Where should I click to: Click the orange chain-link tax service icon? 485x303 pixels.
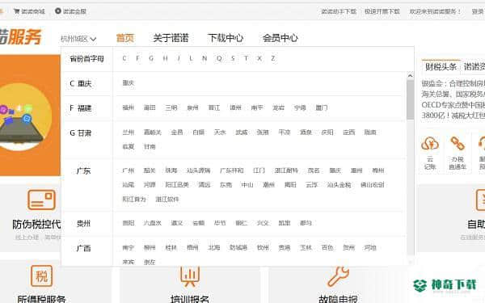click(x=458, y=143)
